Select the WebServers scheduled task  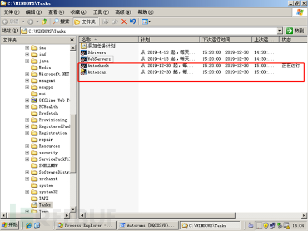(97, 59)
